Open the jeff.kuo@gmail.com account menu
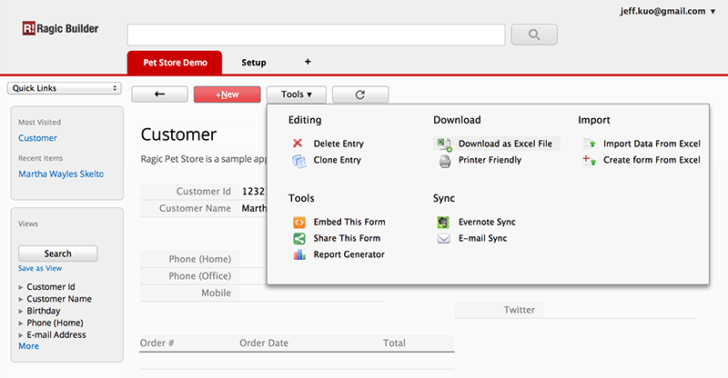 [668, 11]
